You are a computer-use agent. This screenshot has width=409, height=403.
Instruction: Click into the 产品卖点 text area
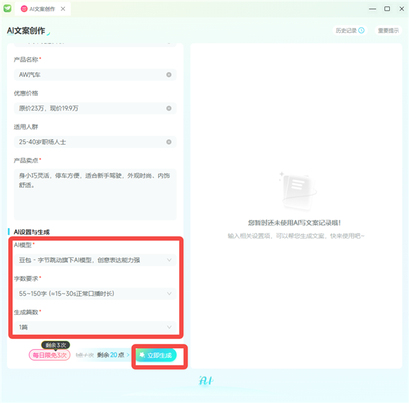(94, 194)
